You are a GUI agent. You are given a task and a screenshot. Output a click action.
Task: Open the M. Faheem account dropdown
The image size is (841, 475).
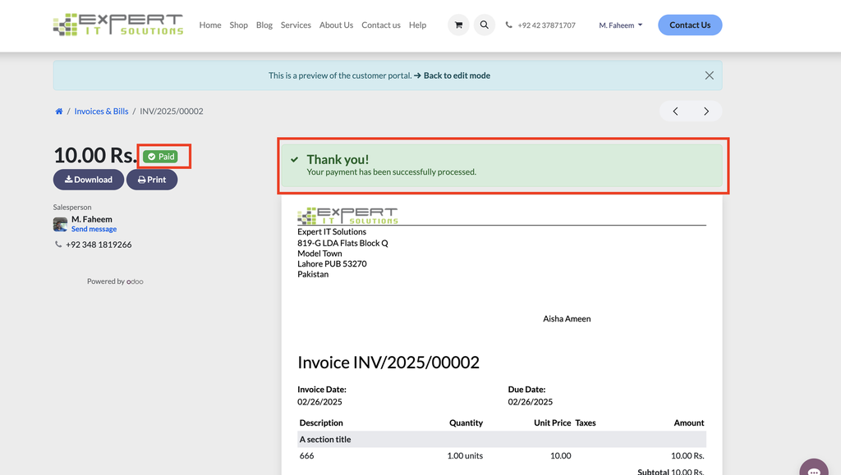pos(619,25)
